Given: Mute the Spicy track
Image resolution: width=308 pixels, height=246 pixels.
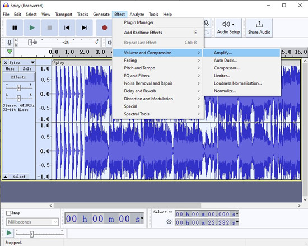Looking at the screenshot, I should (11, 69).
